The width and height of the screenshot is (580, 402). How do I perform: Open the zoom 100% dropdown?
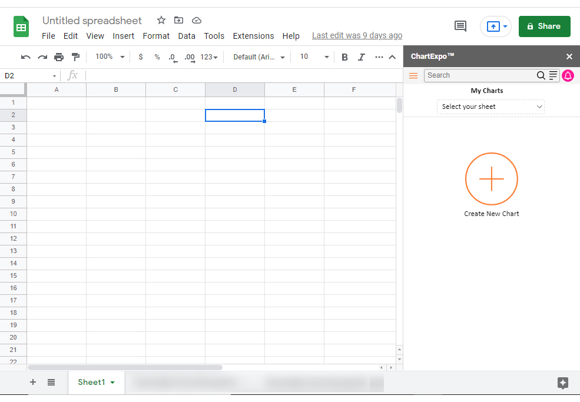[110, 57]
